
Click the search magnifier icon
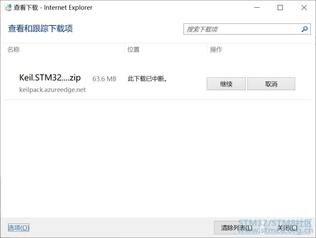[305, 29]
